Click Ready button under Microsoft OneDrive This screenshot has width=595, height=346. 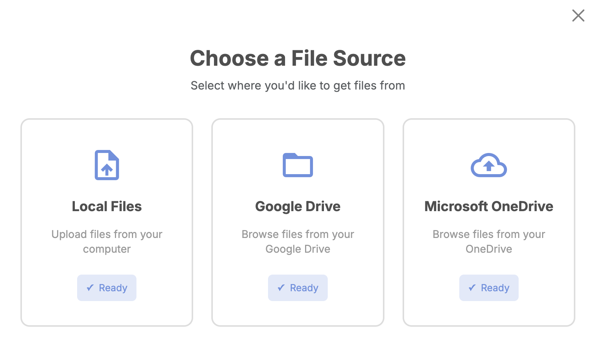click(x=489, y=288)
